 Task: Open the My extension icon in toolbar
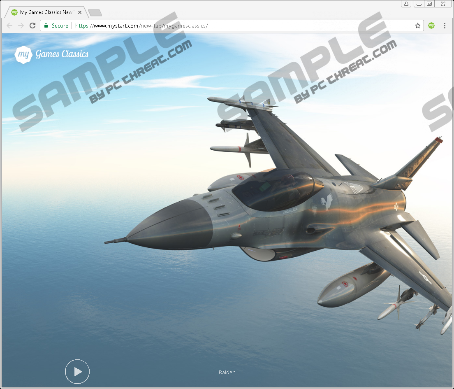click(x=431, y=26)
